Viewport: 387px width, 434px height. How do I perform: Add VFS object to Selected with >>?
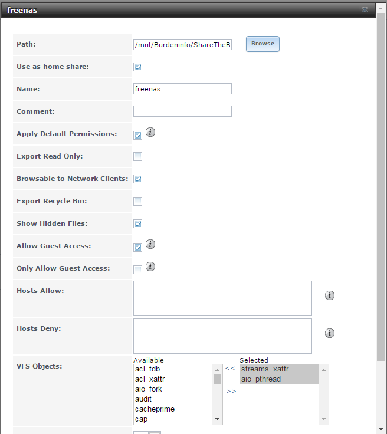point(231,392)
